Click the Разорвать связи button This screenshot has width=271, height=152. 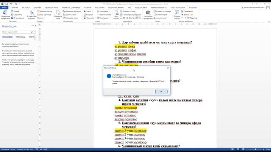pos(70,18)
